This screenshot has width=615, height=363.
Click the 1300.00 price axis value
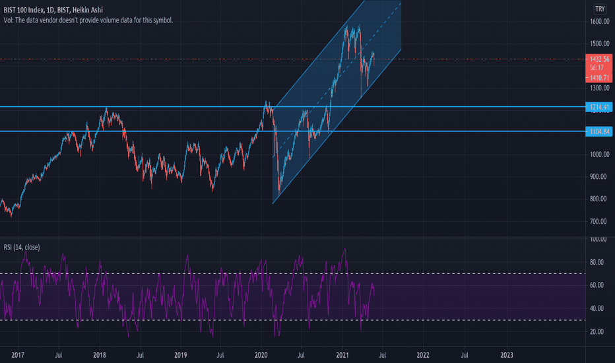click(x=600, y=88)
